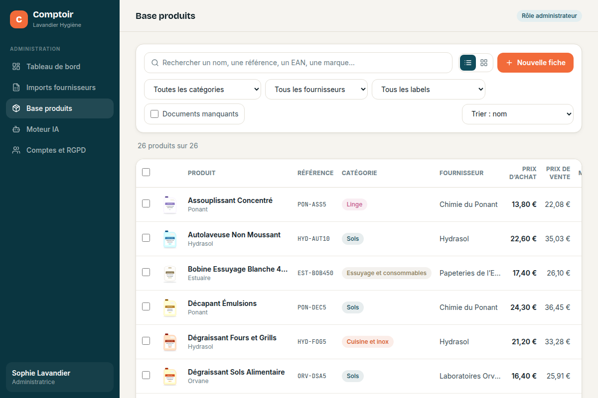Screen dimensions: 598x398
Task: Click the Cuisine et inox category tag
Action: 368,342
